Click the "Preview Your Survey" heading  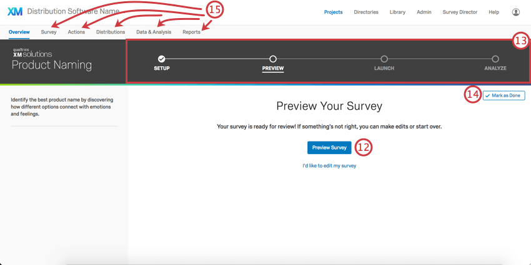[x=329, y=106]
